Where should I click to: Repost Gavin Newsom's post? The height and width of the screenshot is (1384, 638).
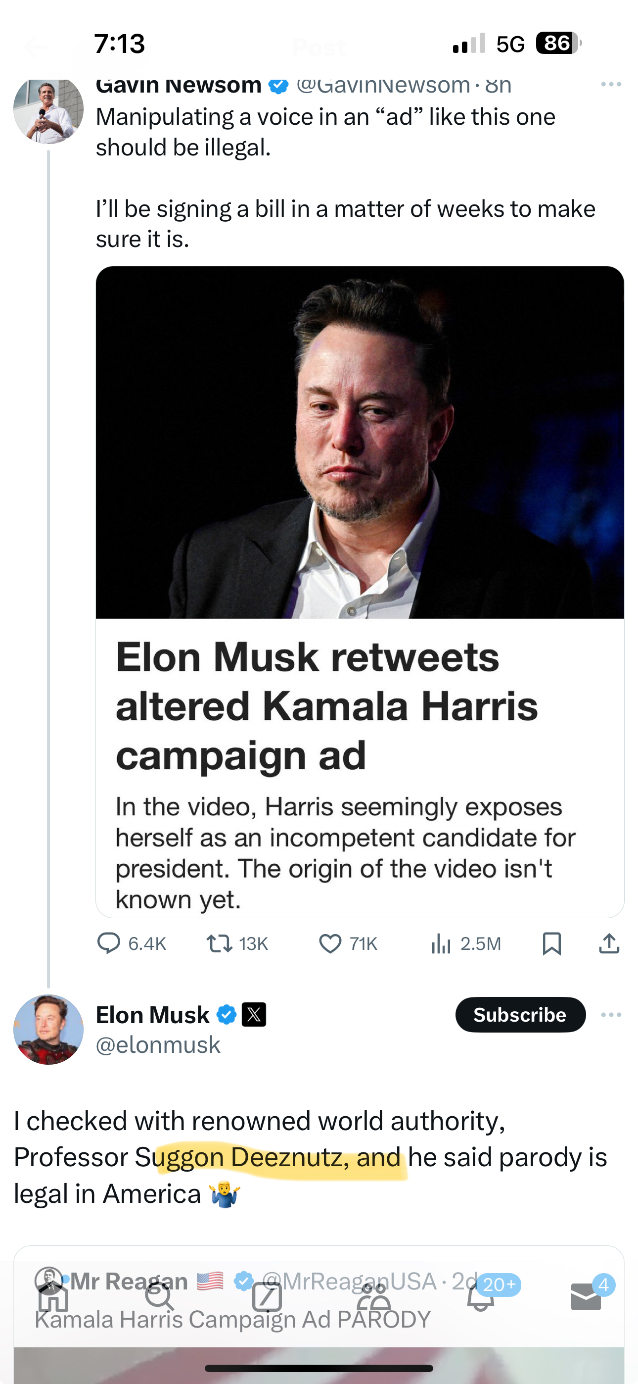pos(220,943)
